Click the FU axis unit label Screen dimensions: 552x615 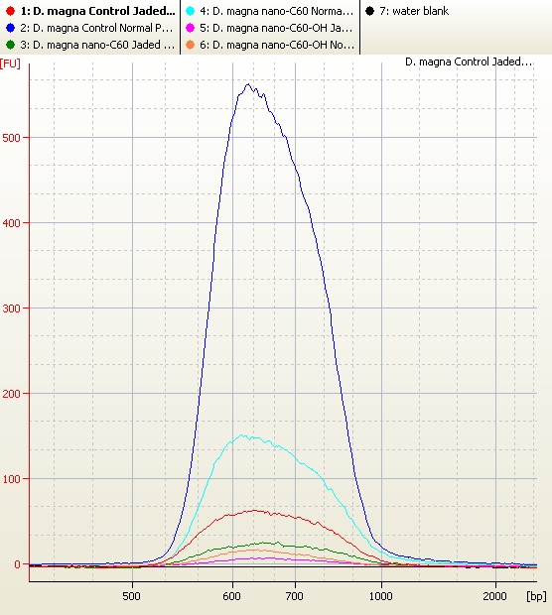click(10, 63)
